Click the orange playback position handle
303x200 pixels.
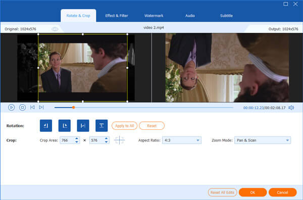73,108
